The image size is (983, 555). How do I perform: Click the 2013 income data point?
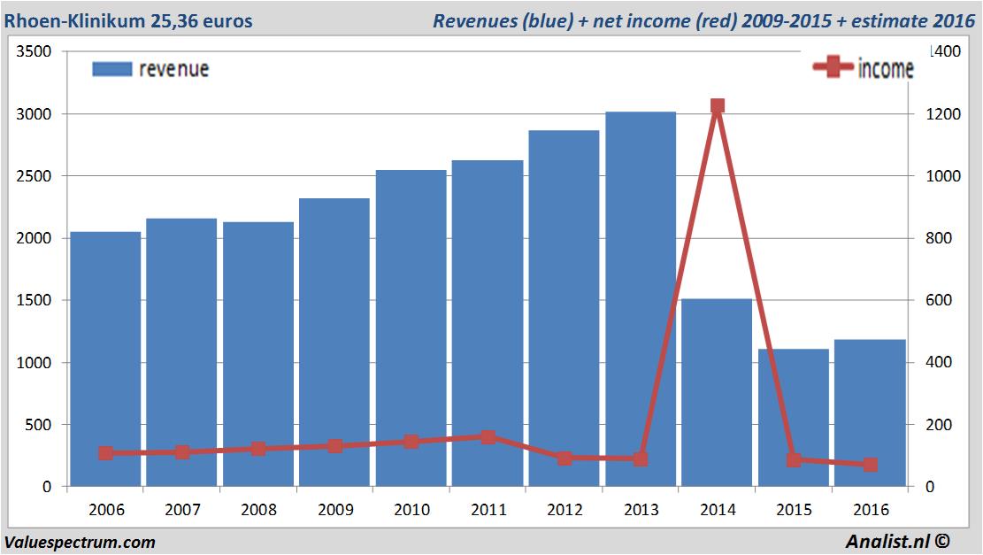click(641, 459)
